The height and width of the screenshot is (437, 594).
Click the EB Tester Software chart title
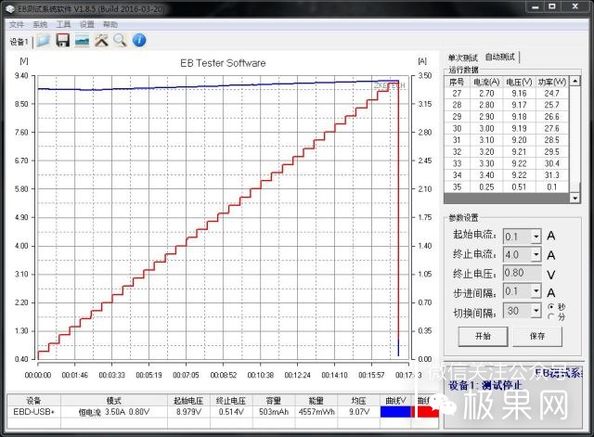[x=223, y=63]
